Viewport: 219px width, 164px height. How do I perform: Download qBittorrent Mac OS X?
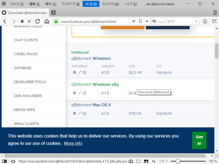tap(91, 105)
